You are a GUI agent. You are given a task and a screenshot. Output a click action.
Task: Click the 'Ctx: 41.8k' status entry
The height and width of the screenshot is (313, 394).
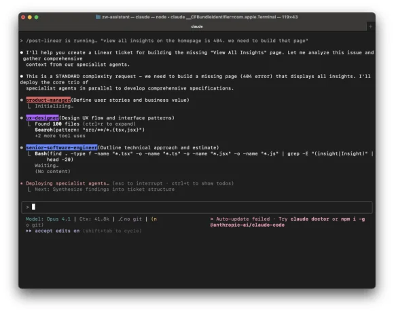pos(94,219)
